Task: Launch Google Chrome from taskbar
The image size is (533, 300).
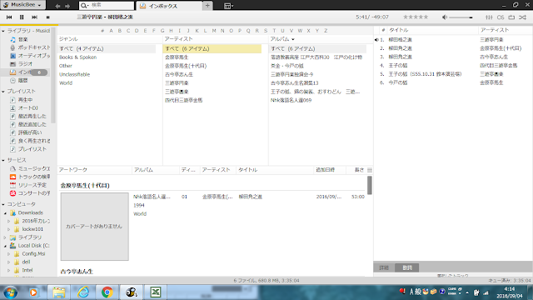Action: [x=107, y=292]
